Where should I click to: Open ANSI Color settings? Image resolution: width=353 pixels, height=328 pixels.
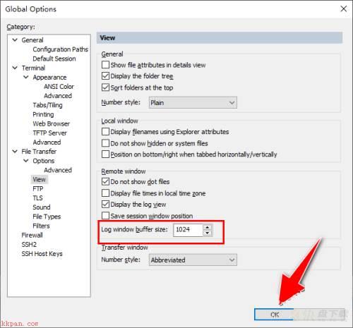click(59, 87)
